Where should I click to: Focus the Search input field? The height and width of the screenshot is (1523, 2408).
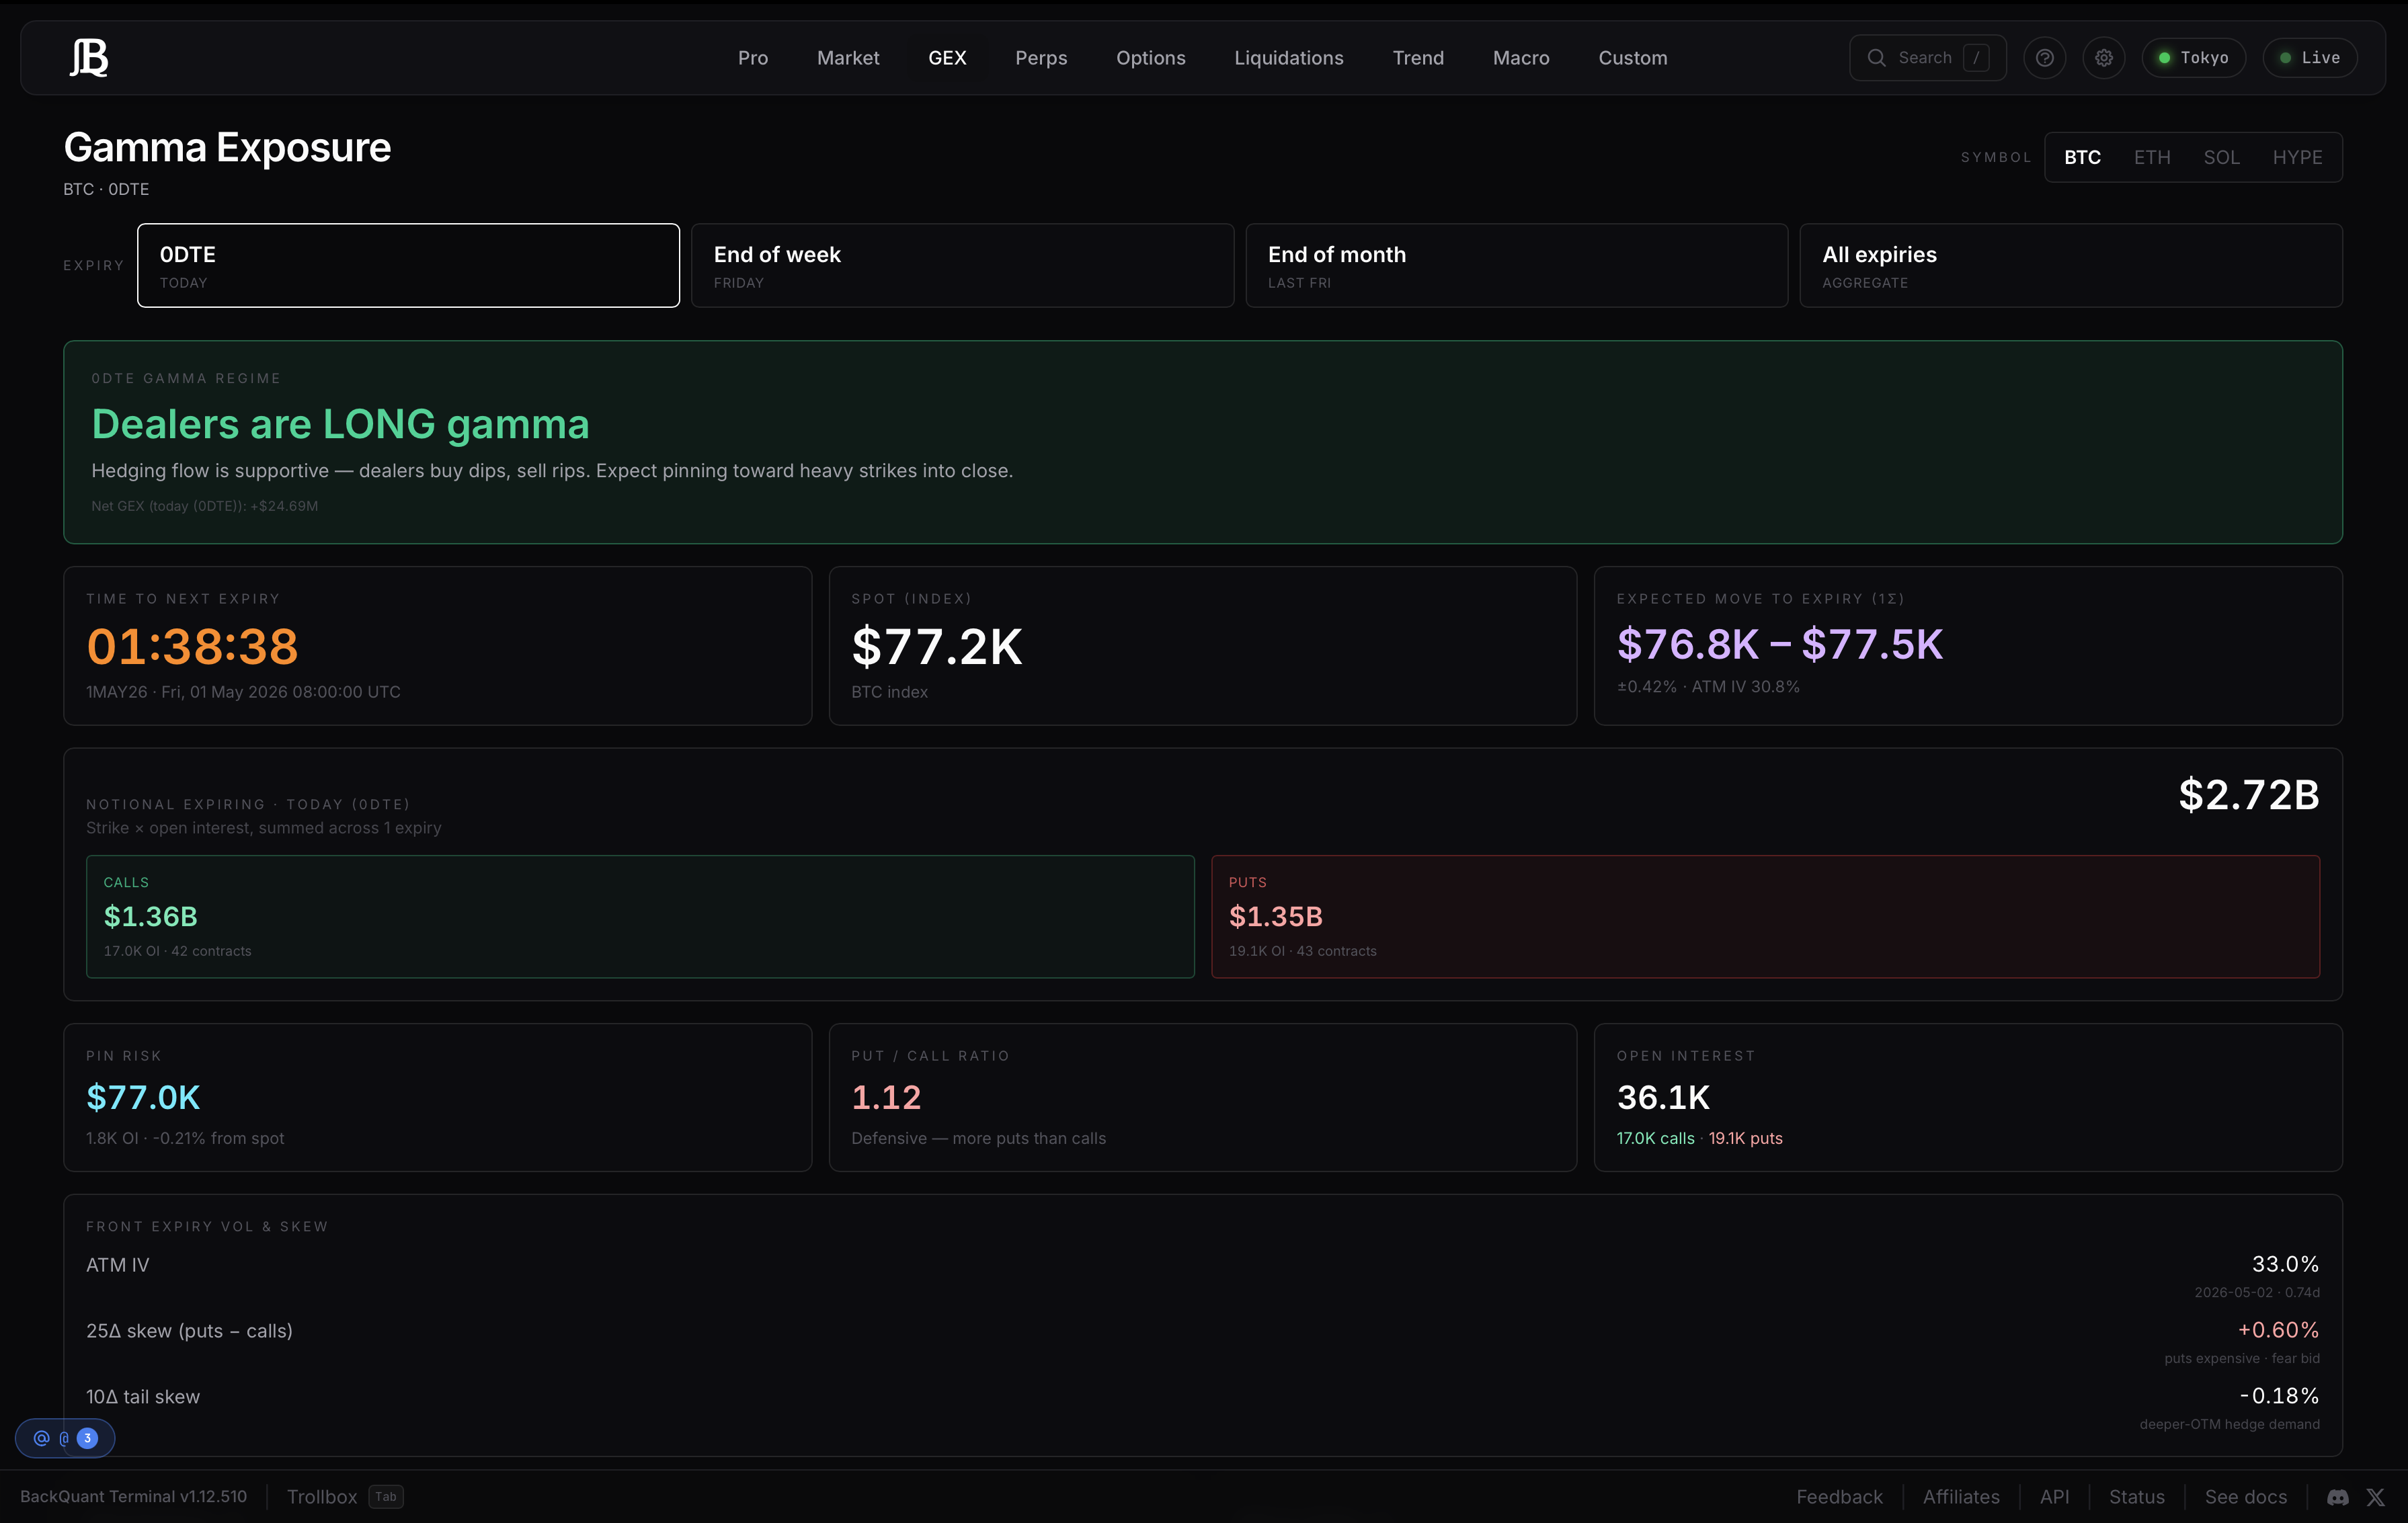pyautogui.click(x=1927, y=58)
